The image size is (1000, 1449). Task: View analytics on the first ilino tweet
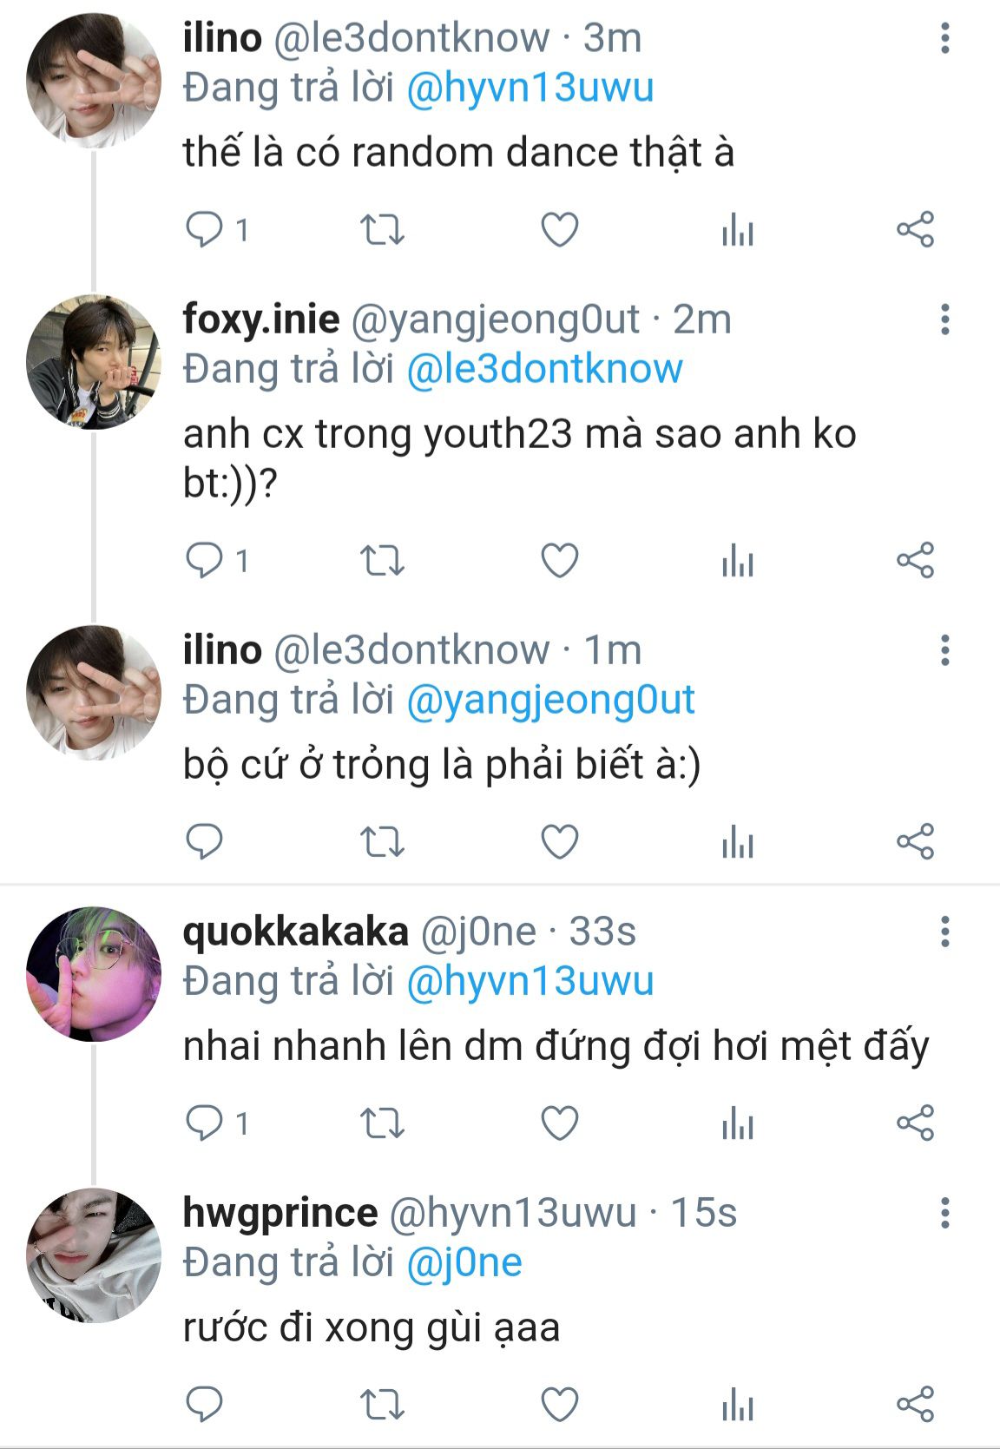coord(737,230)
